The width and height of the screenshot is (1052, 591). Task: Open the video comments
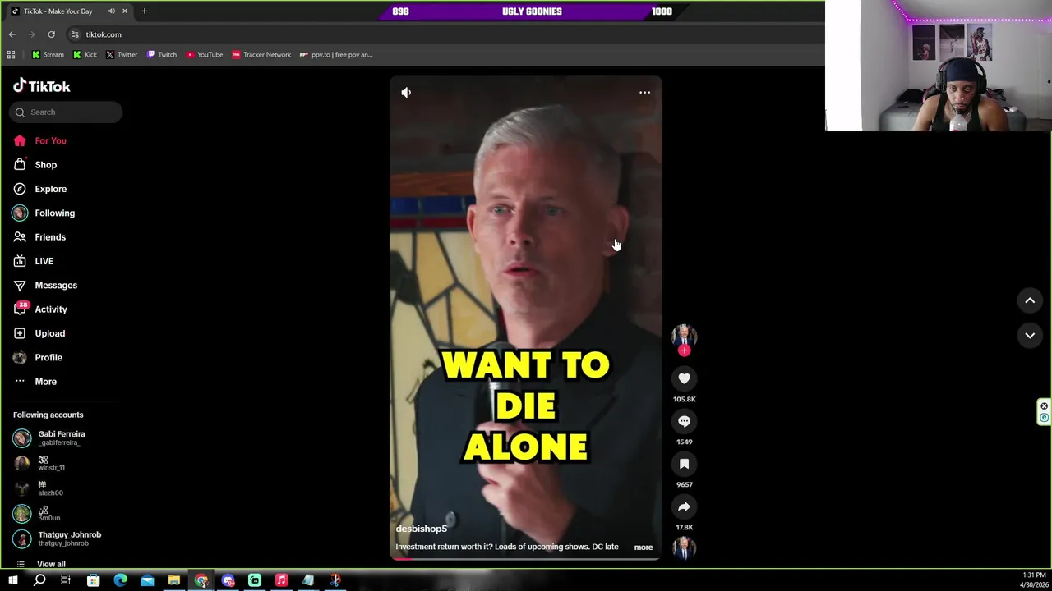684,421
